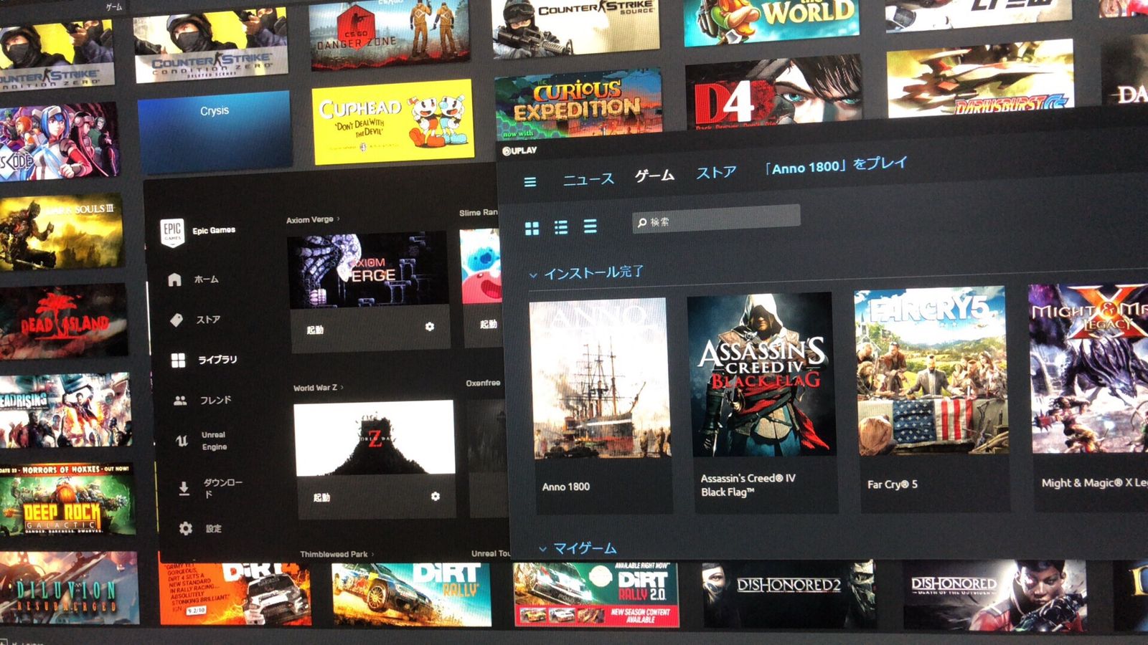Select the D4 tile in the Steam grid
The height and width of the screenshot is (645, 1148).
click(x=773, y=93)
